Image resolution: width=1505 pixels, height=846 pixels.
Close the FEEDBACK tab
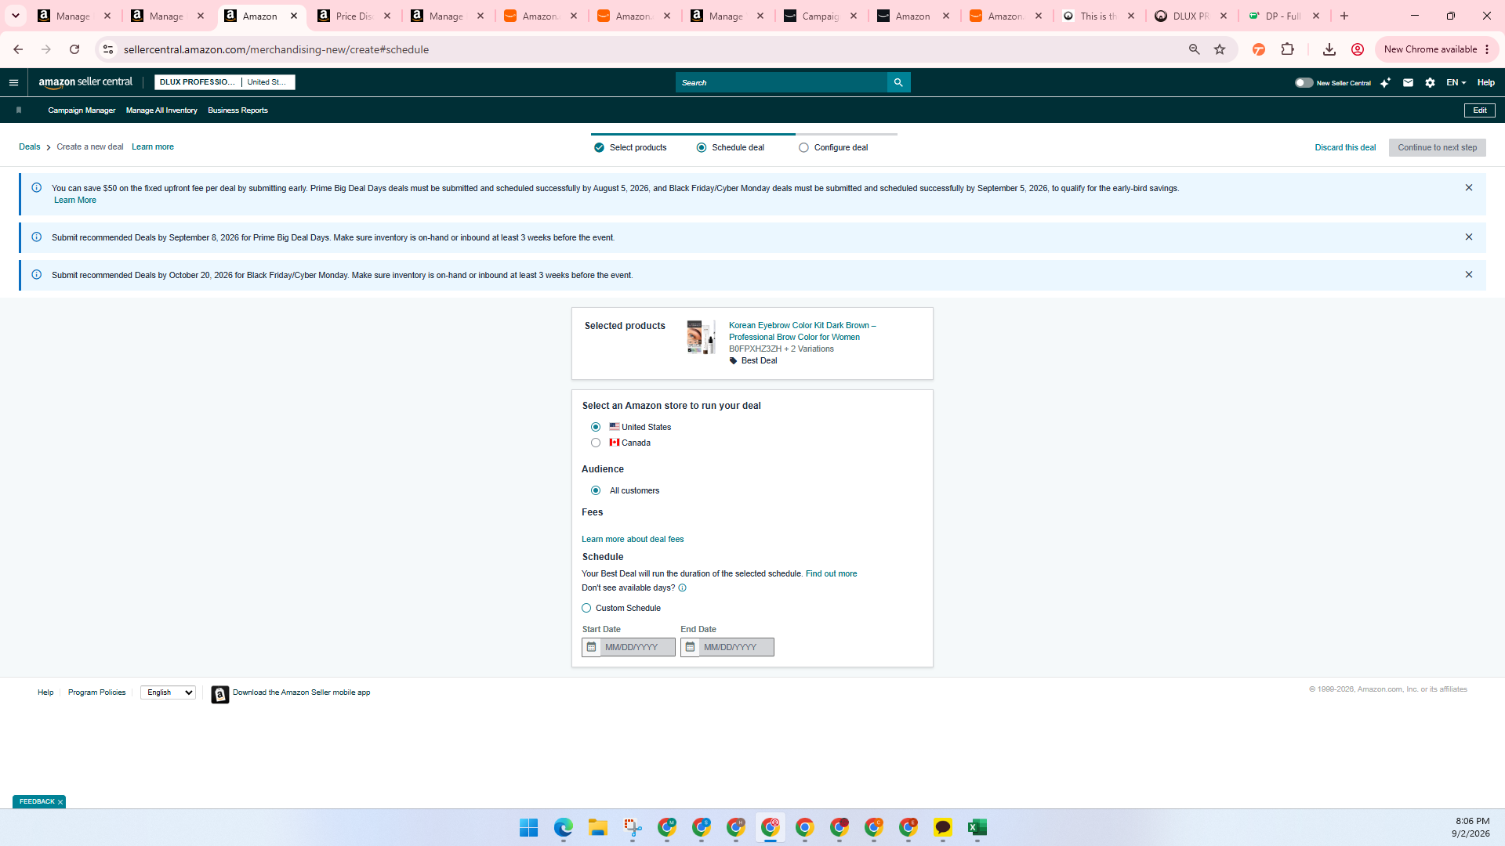pos(60,802)
